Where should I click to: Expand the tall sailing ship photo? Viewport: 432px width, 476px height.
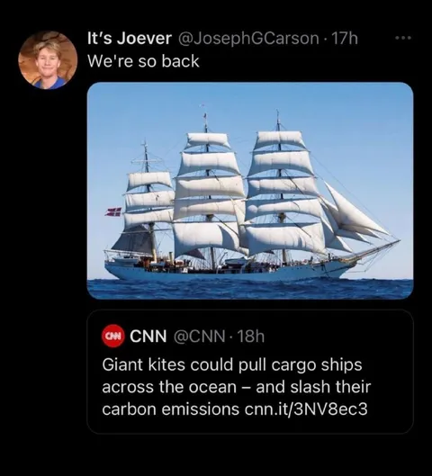pos(250,191)
